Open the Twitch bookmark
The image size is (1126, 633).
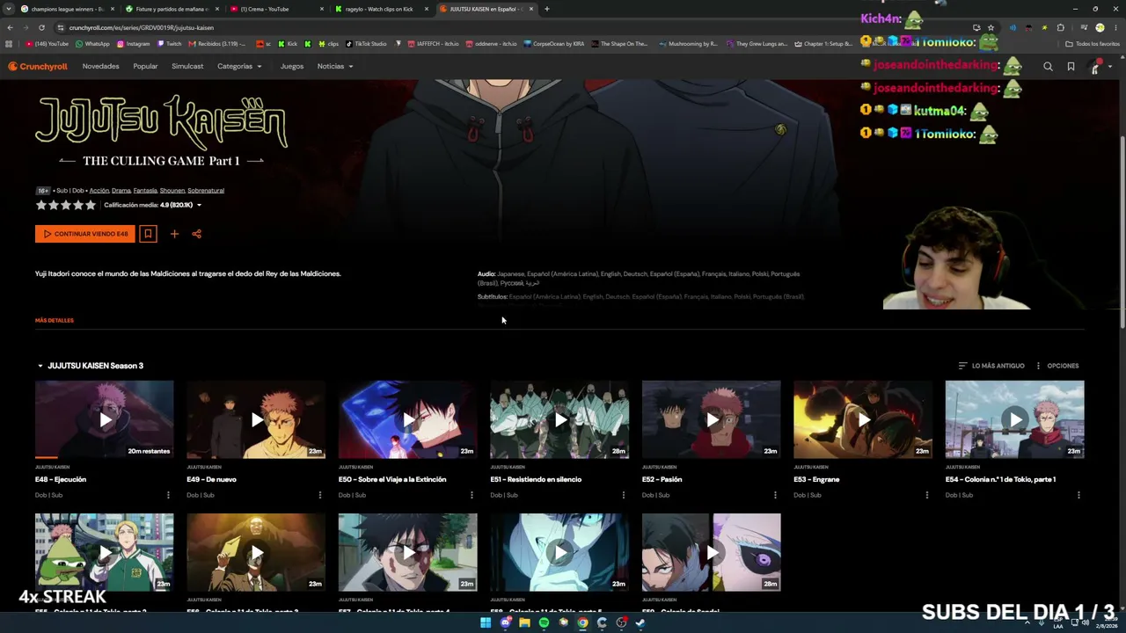[x=169, y=44]
